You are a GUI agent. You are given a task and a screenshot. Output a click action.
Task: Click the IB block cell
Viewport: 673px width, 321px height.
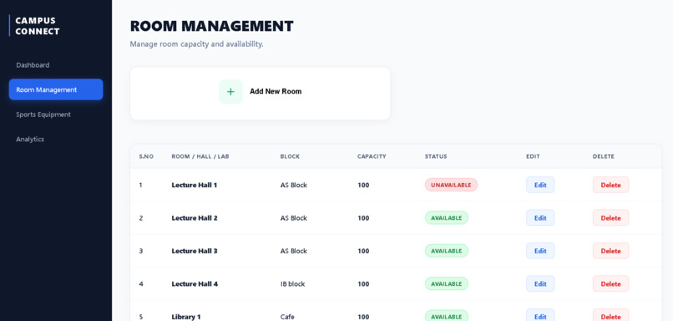pyautogui.click(x=293, y=283)
